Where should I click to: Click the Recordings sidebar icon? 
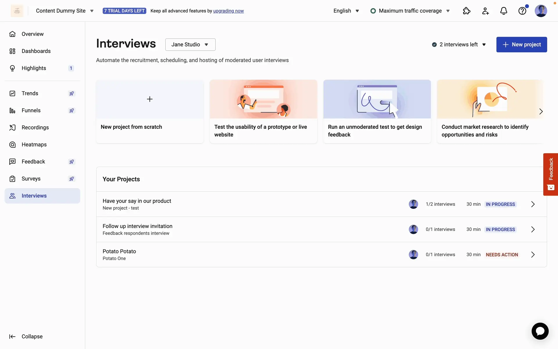point(12,127)
